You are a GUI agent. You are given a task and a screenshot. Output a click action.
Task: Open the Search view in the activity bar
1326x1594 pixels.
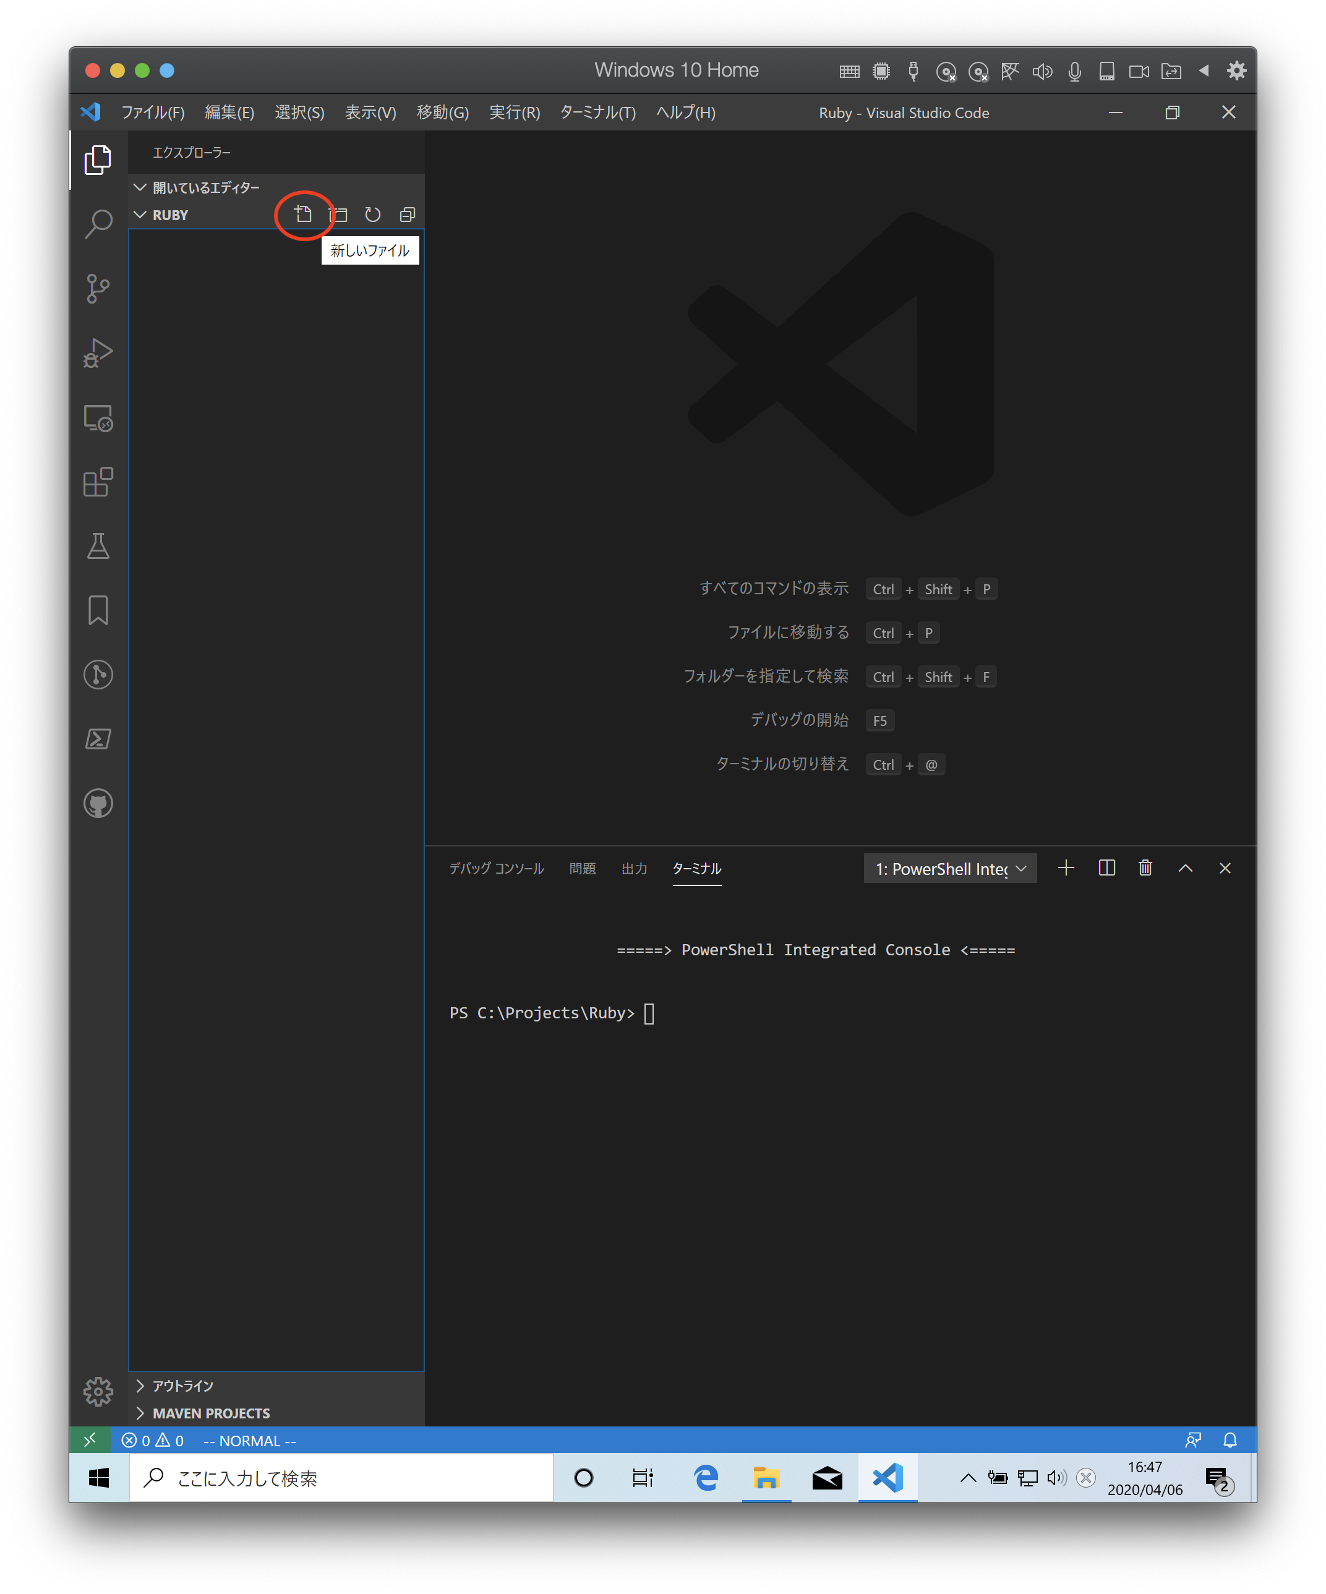click(x=98, y=224)
